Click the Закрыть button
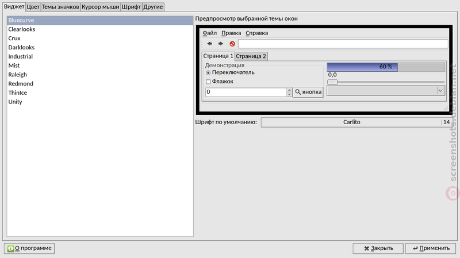The width and height of the screenshot is (460, 258). pos(378,248)
